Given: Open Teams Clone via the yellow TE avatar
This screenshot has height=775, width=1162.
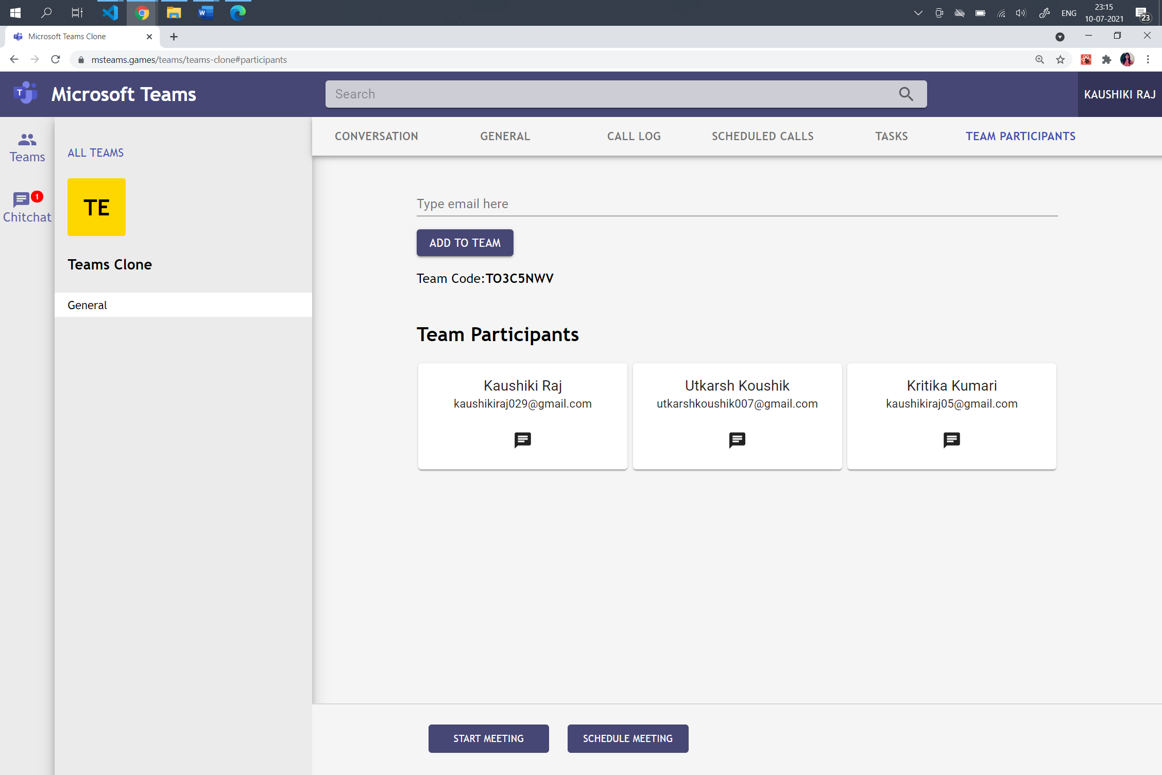Looking at the screenshot, I should coord(96,207).
